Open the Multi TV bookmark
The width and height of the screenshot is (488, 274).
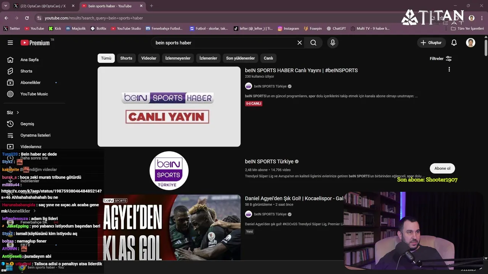click(x=370, y=29)
